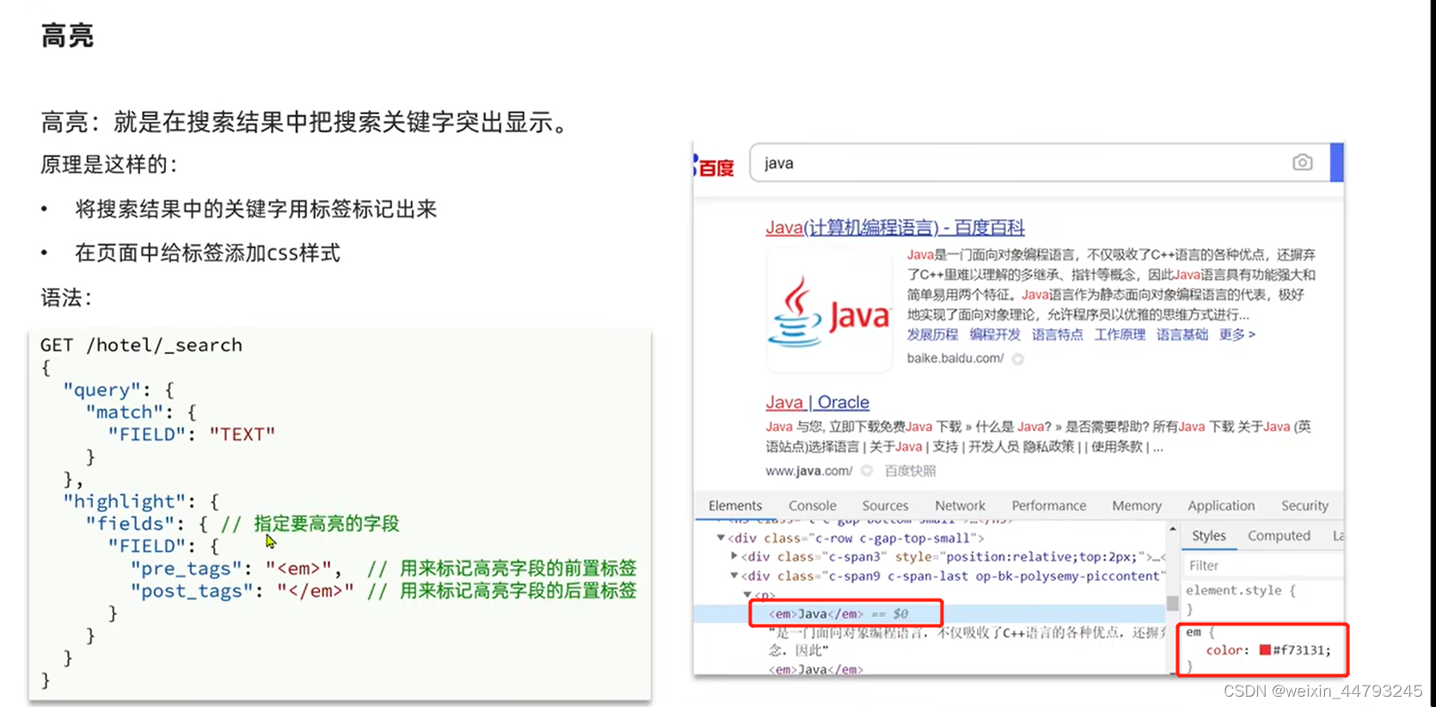Collapse the p element node
The height and width of the screenshot is (707, 1436).
pyautogui.click(x=746, y=594)
